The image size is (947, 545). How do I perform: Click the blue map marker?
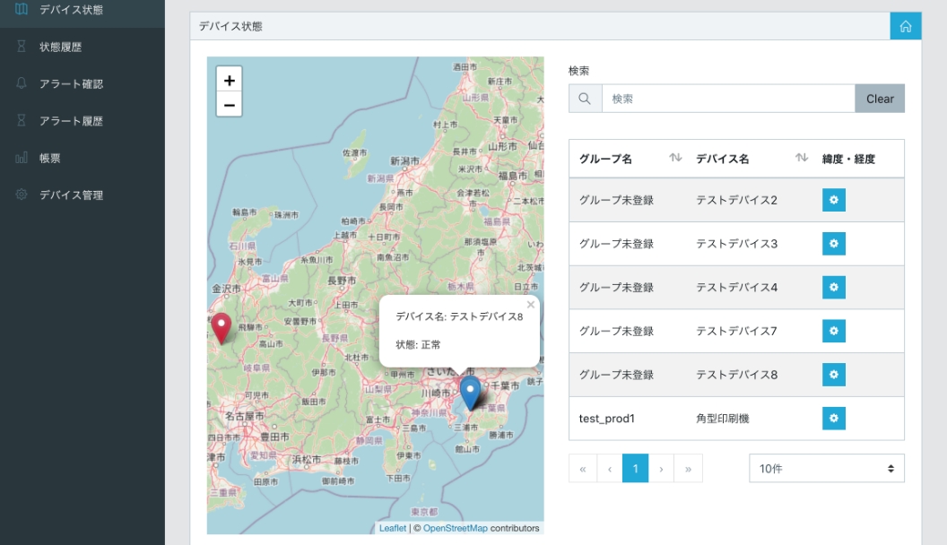pos(470,393)
